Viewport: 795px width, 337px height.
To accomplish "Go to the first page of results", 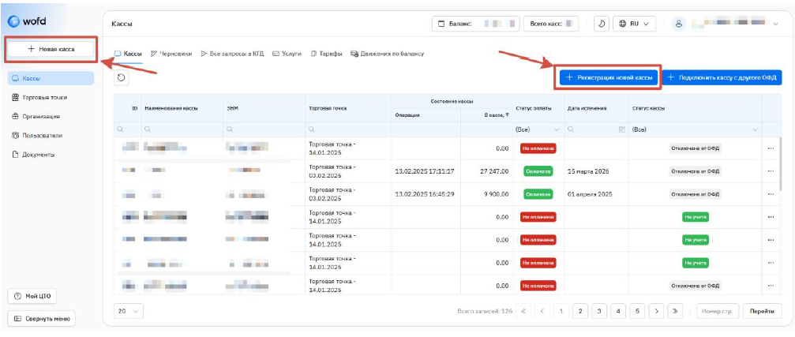I will point(523,311).
